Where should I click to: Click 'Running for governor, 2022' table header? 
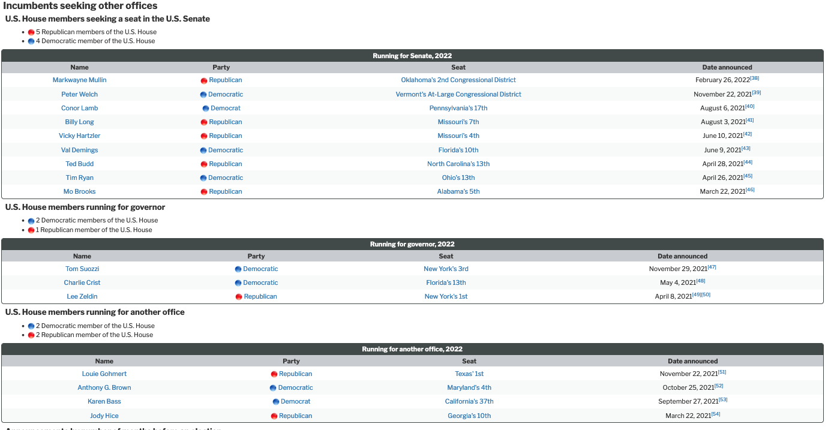[412, 244]
